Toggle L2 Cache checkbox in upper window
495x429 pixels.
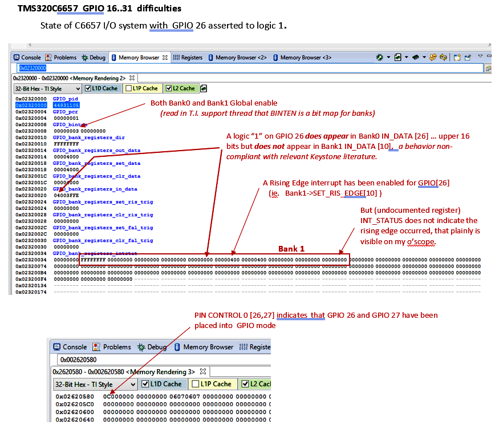tap(169, 88)
